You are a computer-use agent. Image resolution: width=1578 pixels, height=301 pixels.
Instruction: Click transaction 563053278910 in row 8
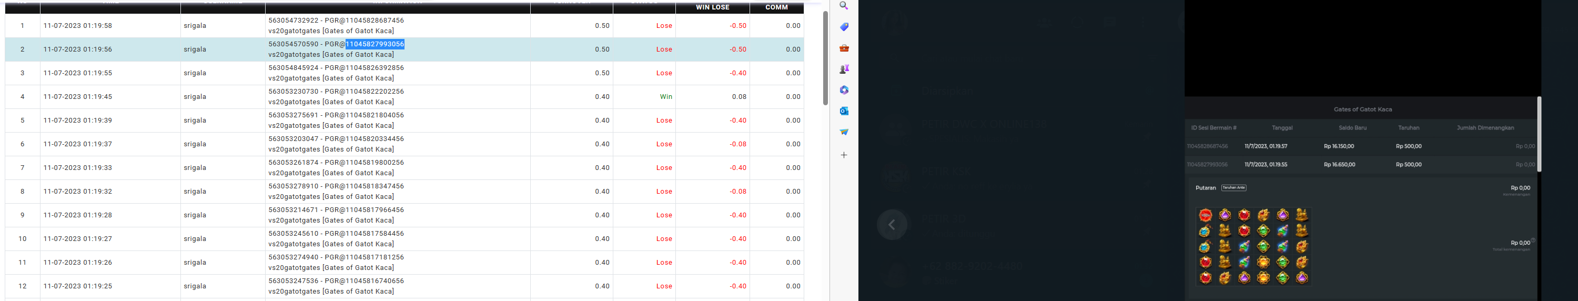(x=294, y=186)
